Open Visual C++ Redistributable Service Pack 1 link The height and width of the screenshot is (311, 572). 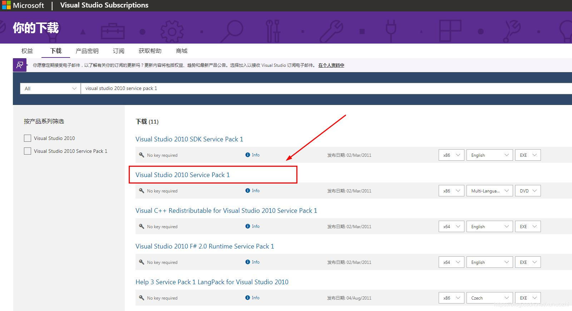(226, 211)
